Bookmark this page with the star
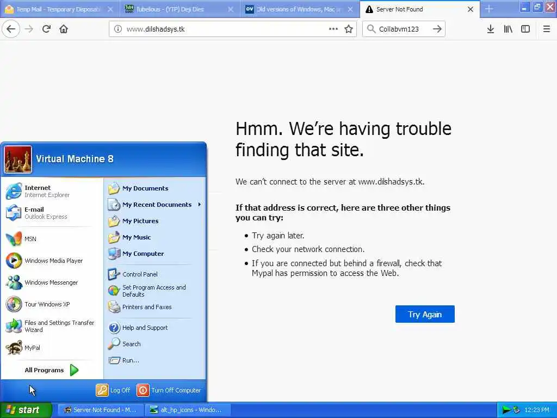This screenshot has width=557, height=418. 349,29
